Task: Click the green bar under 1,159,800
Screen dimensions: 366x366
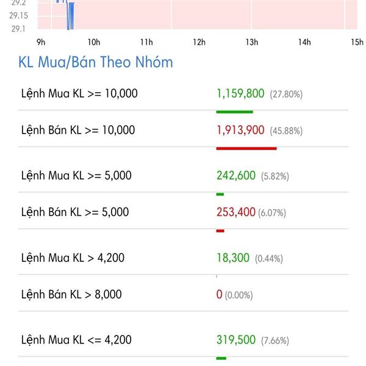Action: (x=235, y=112)
